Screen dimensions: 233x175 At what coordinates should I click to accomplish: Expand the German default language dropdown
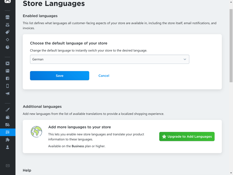110,59
